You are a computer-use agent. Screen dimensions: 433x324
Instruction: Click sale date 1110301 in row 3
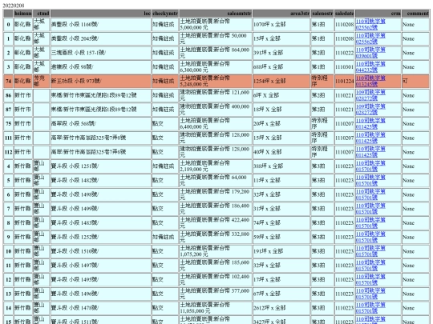(344, 67)
